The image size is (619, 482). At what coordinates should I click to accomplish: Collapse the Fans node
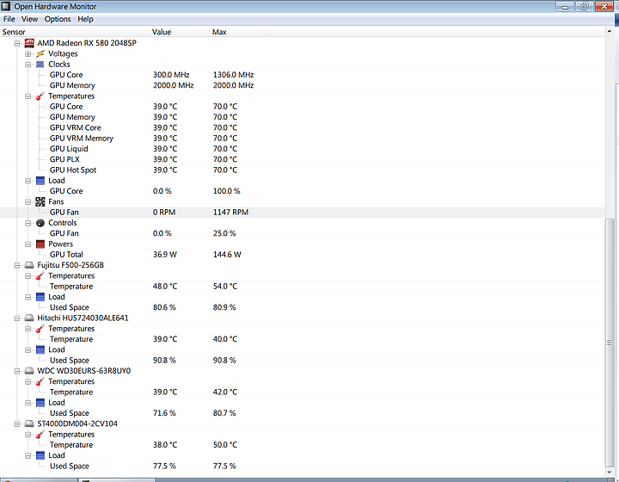coord(28,202)
